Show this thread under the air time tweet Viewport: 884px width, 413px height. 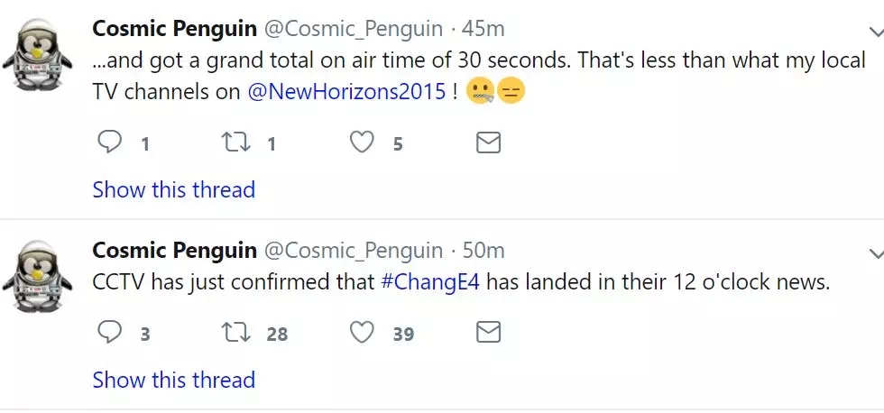coord(174,190)
